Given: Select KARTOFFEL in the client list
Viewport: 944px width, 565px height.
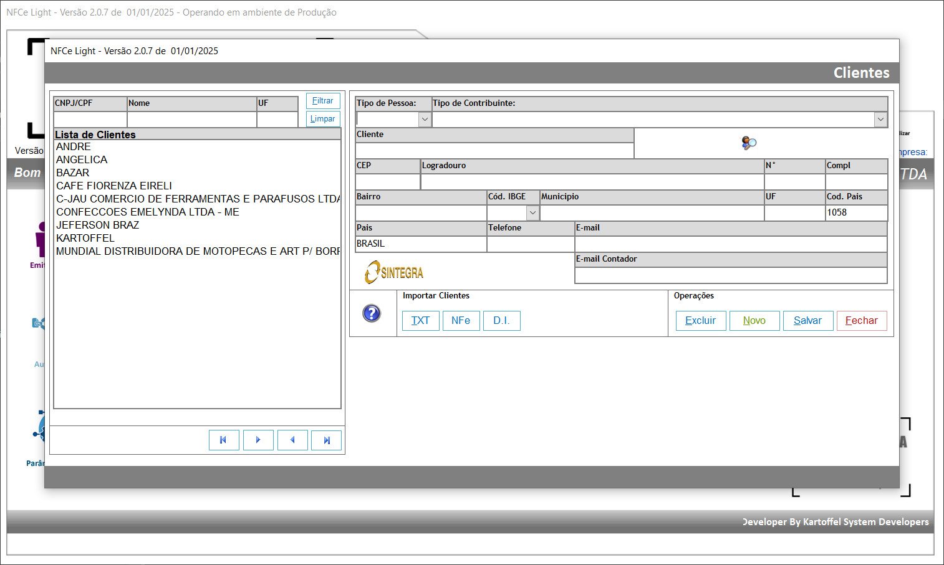Looking at the screenshot, I should 85,238.
